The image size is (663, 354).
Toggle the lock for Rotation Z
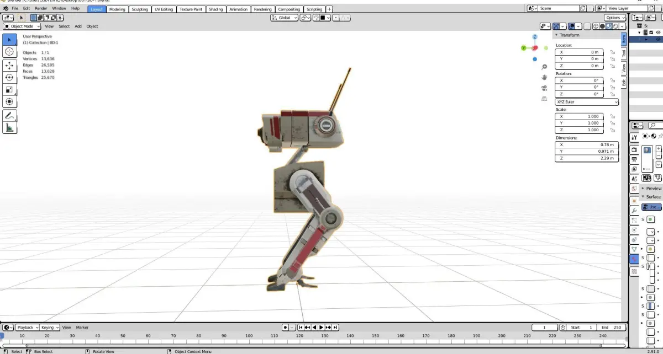click(612, 94)
